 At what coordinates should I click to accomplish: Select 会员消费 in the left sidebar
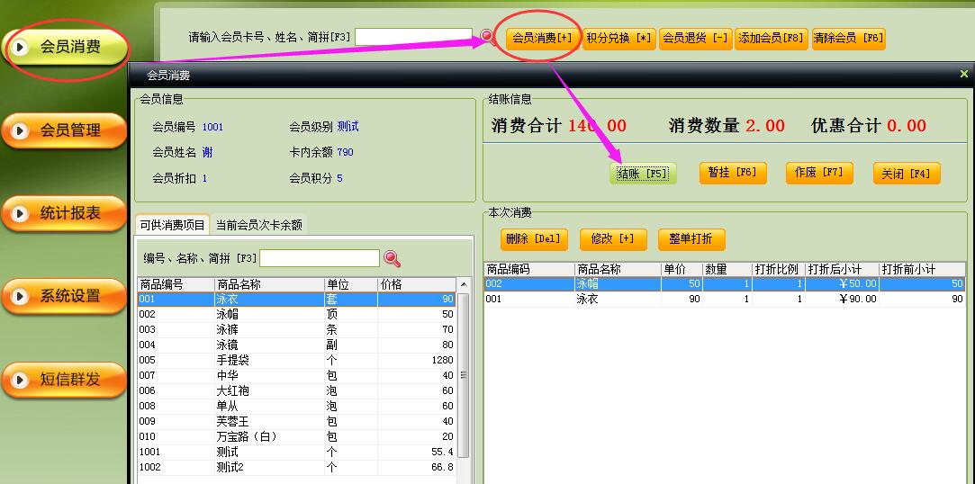(64, 48)
